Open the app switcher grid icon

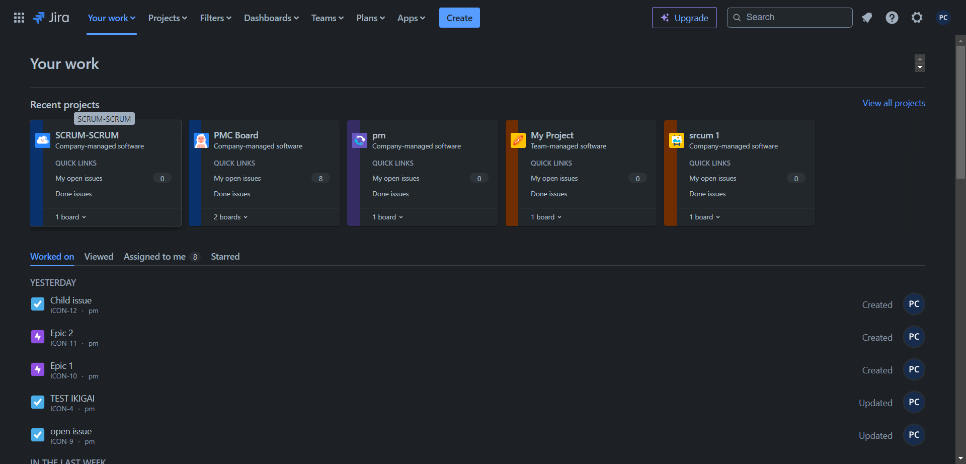pyautogui.click(x=19, y=18)
